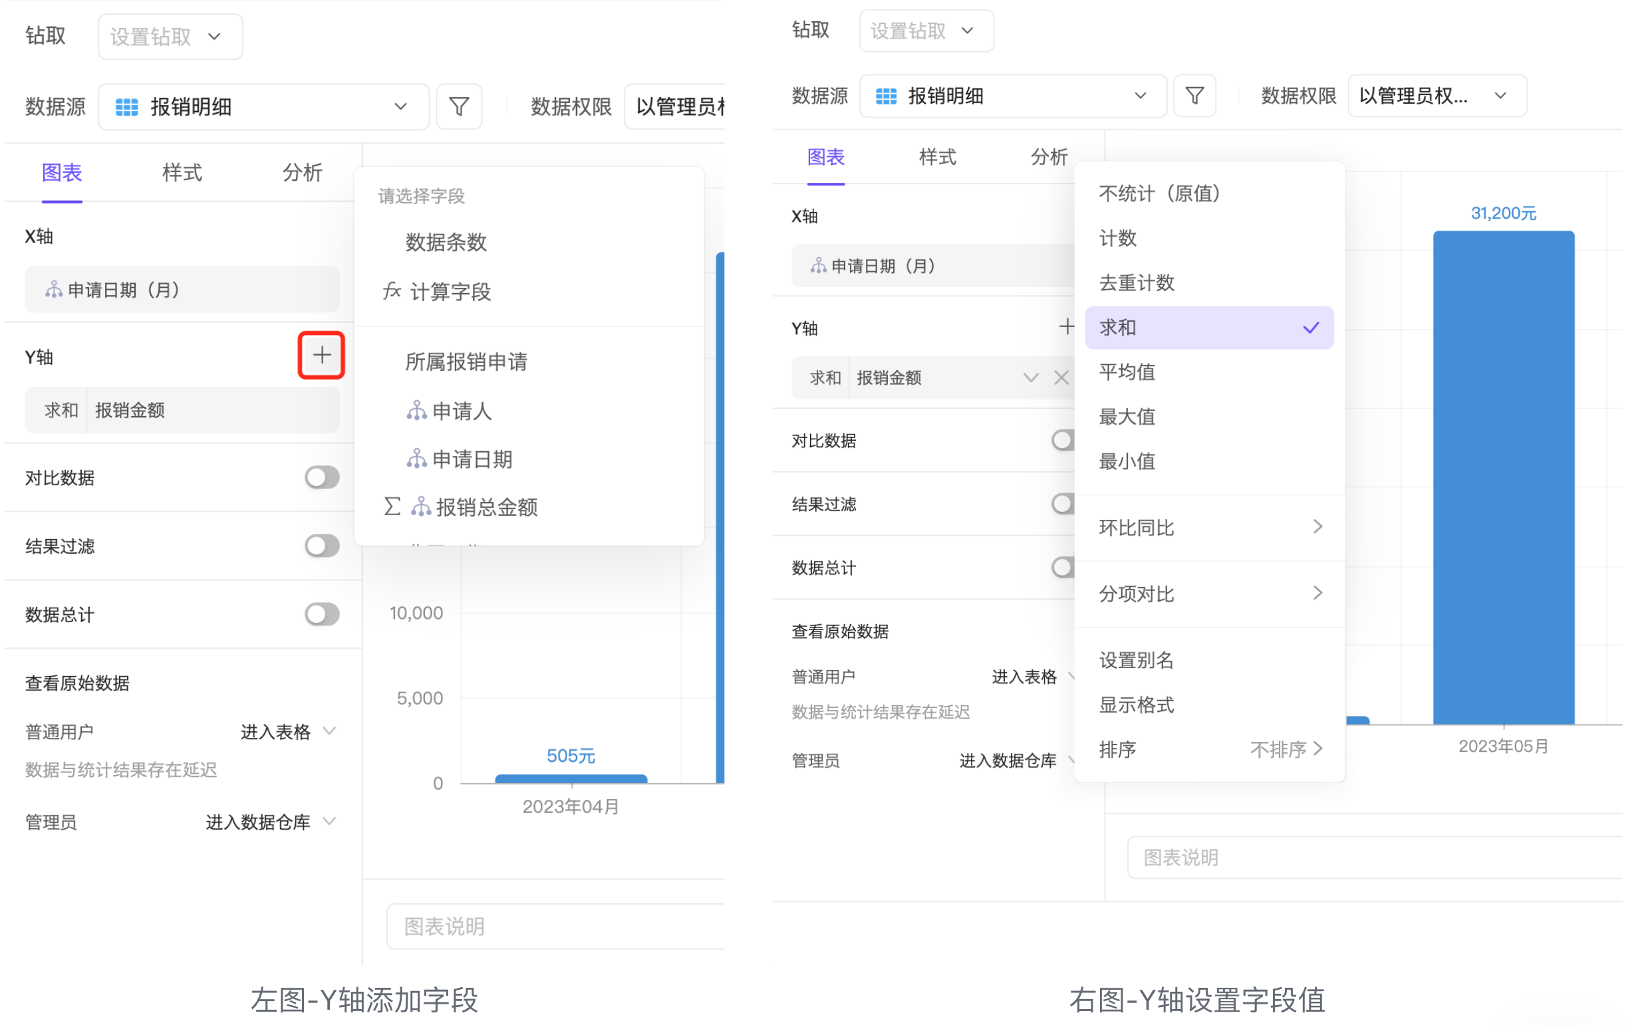The width and height of the screenshot is (1636, 1025).
Task: Click the checkmark on the 求和 option
Action: pyautogui.click(x=1310, y=328)
